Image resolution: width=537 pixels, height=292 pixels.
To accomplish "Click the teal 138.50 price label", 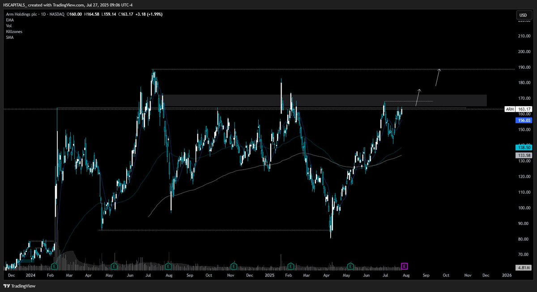I will [524, 147].
